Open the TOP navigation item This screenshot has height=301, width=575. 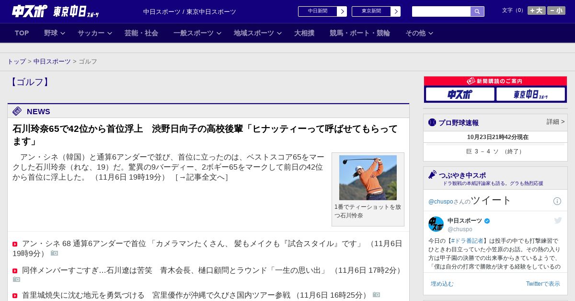click(22, 33)
